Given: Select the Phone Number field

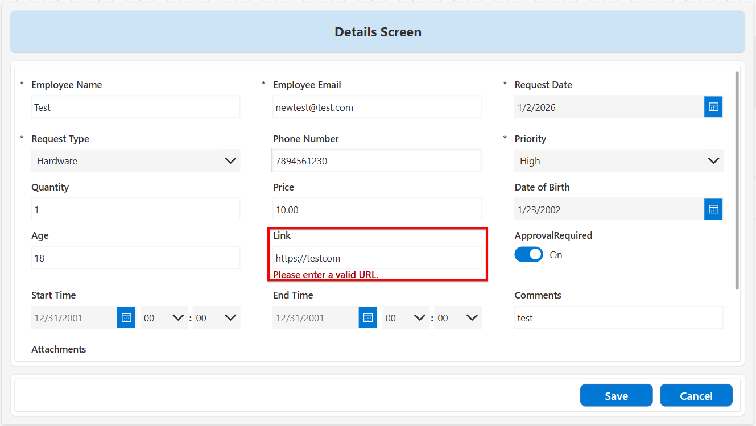Looking at the screenshot, I should tap(377, 161).
